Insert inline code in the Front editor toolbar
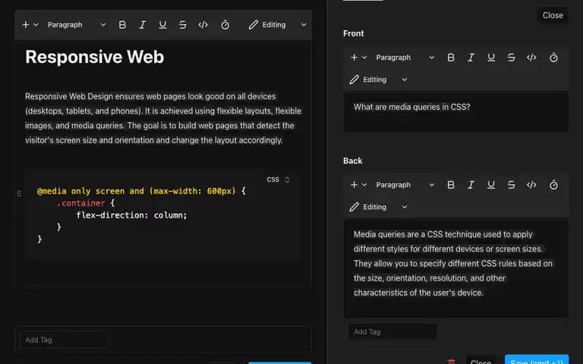 tap(531, 58)
